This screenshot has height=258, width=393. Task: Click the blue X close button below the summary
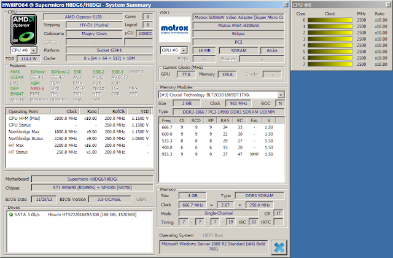point(279,248)
